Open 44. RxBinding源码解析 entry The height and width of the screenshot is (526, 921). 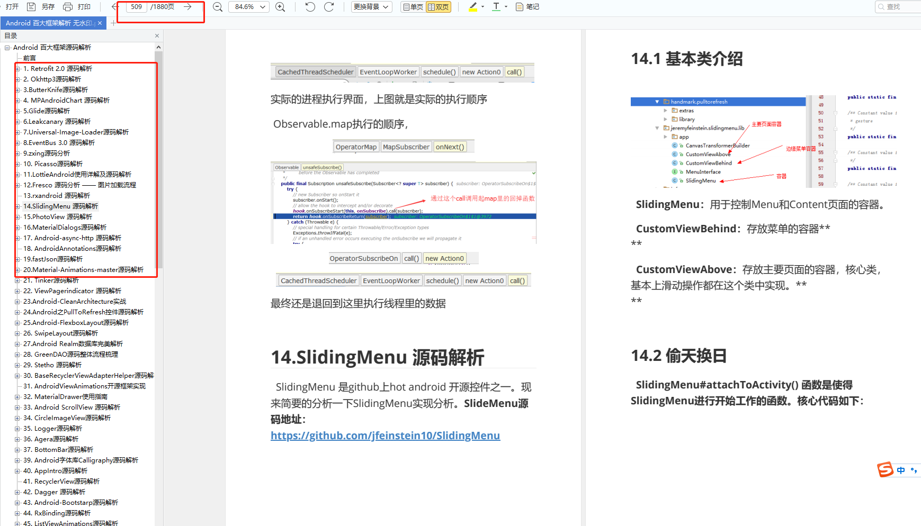57,513
